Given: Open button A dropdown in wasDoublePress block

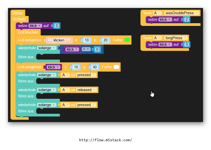Looking at the screenshot, I should coord(157,13).
